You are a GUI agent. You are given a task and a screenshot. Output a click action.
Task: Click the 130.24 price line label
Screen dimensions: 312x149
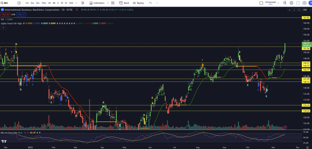pos(306,111)
